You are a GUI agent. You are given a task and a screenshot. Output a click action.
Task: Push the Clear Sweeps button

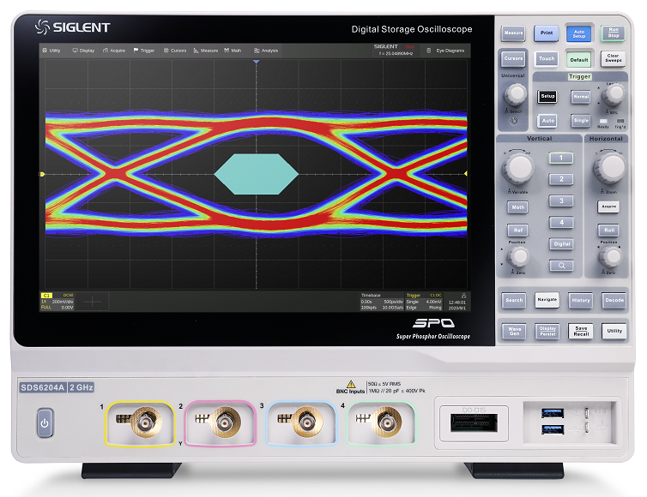[613, 58]
